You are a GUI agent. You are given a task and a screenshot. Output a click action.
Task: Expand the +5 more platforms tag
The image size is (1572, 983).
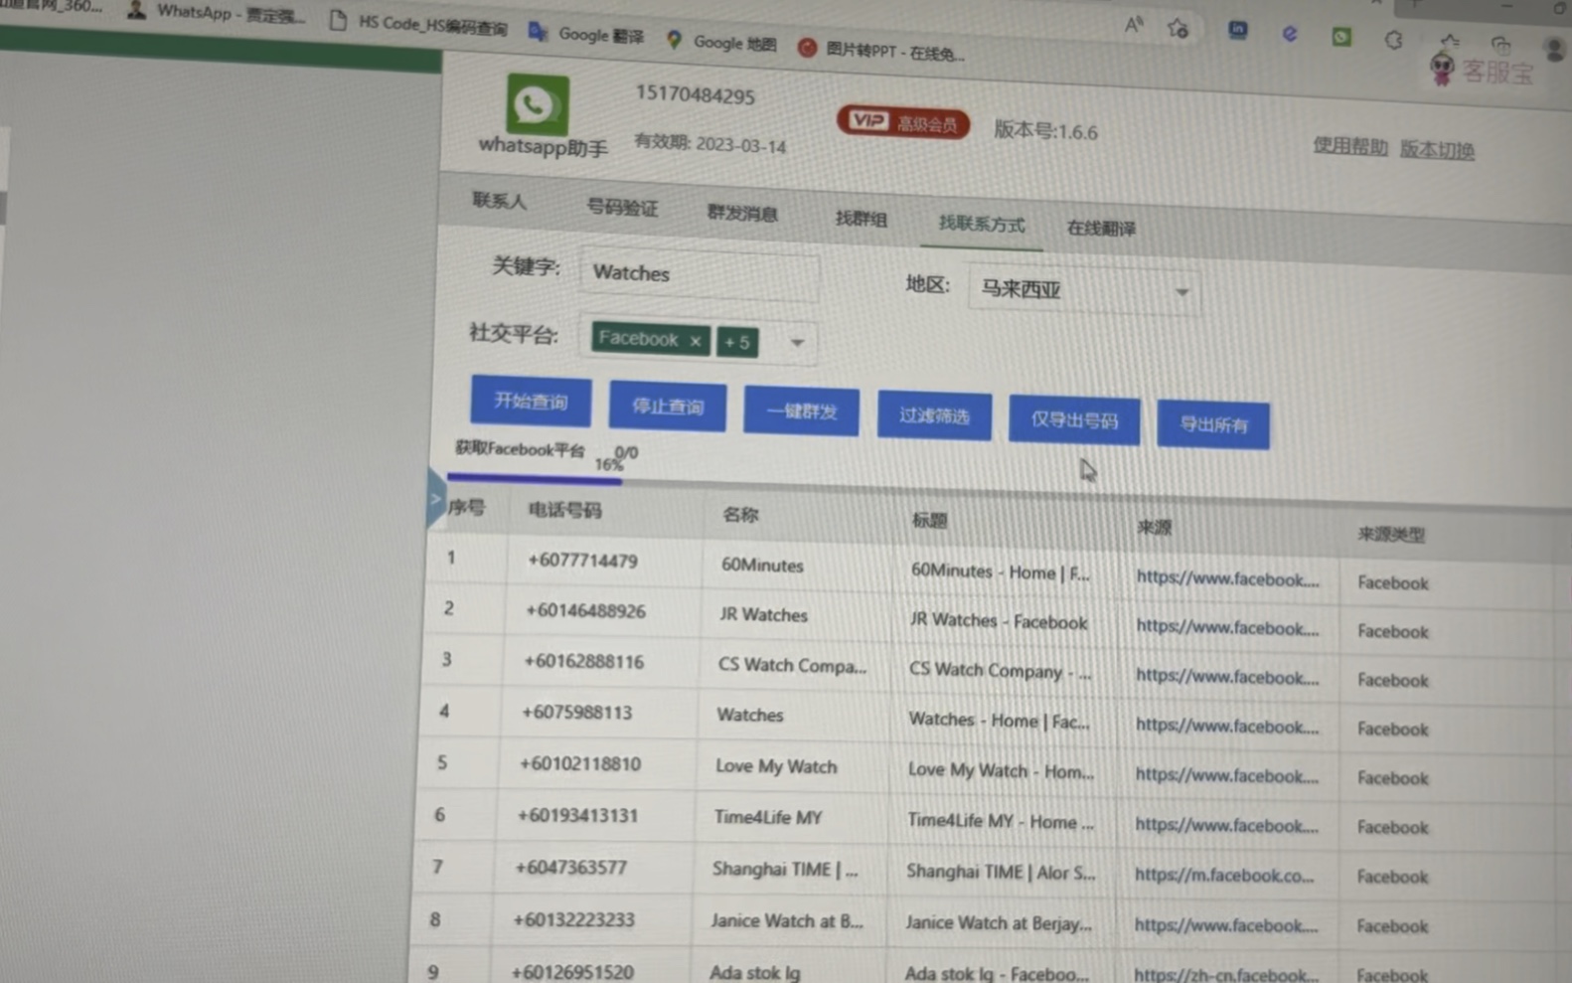[x=737, y=342]
